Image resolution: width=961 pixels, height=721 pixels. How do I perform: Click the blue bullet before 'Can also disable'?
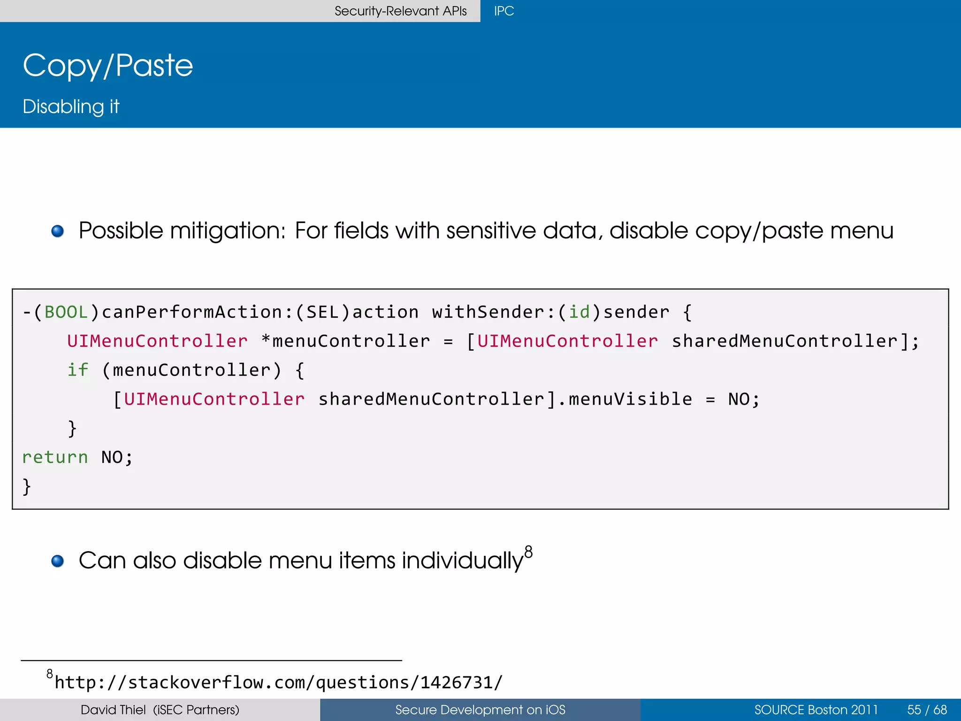(x=58, y=561)
